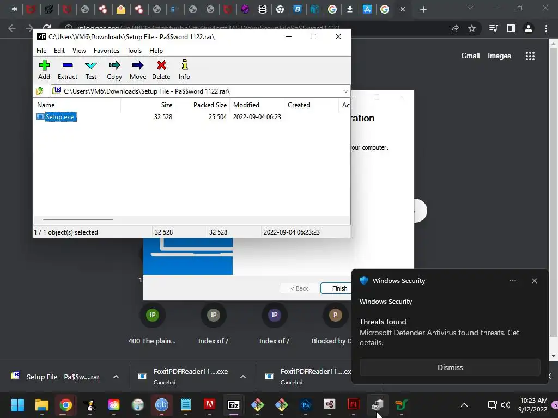
Task: Open Threats found notification details
Action: [439, 332]
